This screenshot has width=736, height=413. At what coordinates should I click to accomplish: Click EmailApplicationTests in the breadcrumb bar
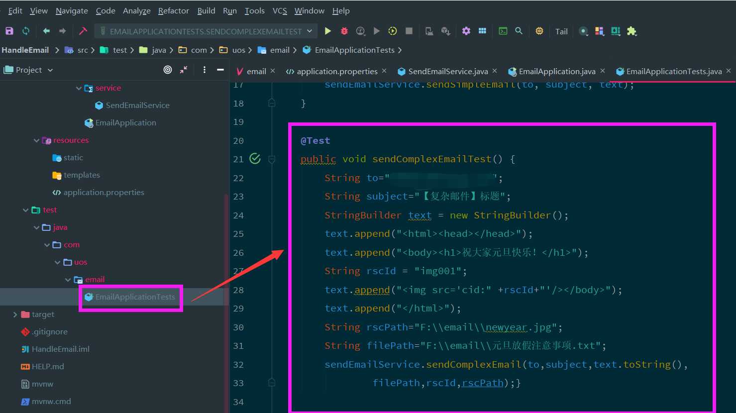click(354, 50)
